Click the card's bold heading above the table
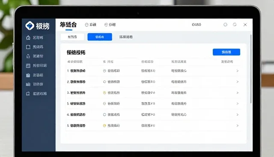Viewport: 274px width, 157px height. point(76,52)
